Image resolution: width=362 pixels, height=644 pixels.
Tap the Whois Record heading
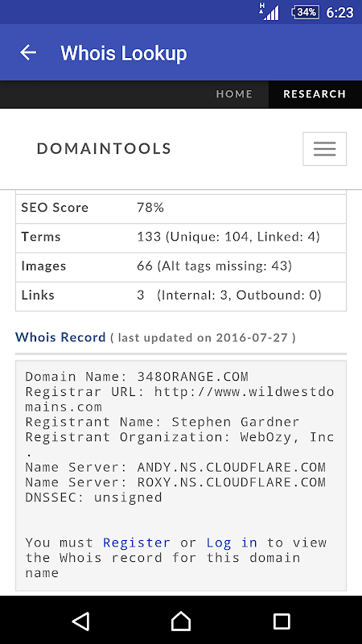click(x=60, y=337)
